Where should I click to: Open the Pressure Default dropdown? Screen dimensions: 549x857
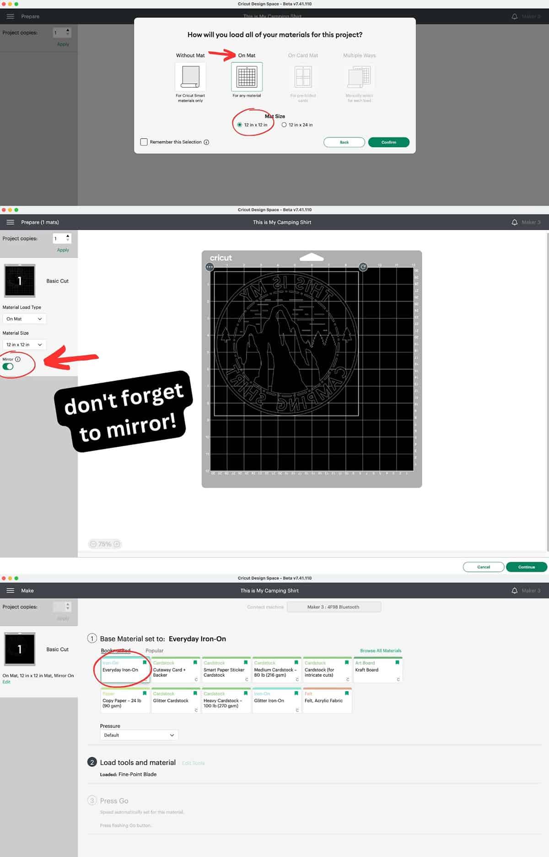[139, 735]
